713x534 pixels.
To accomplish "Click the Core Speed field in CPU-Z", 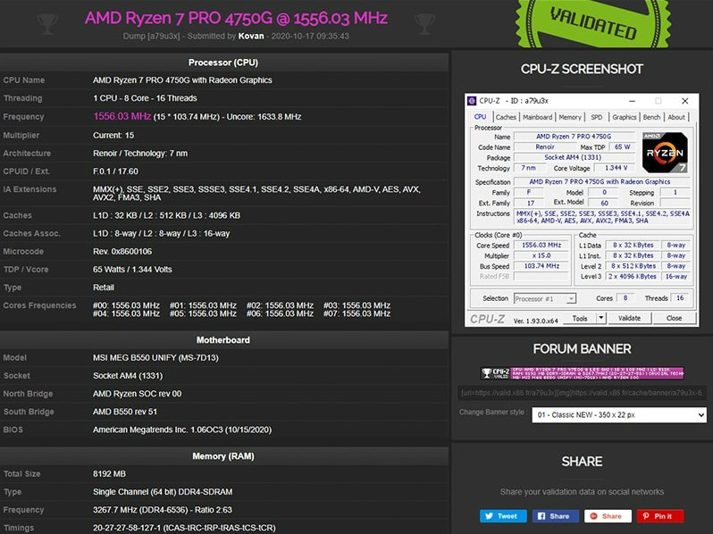I will (x=541, y=246).
